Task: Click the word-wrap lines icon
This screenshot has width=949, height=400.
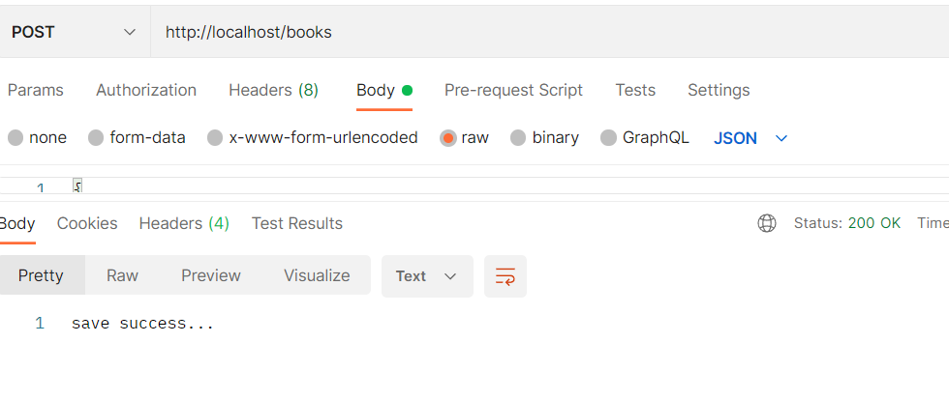Action: [505, 276]
